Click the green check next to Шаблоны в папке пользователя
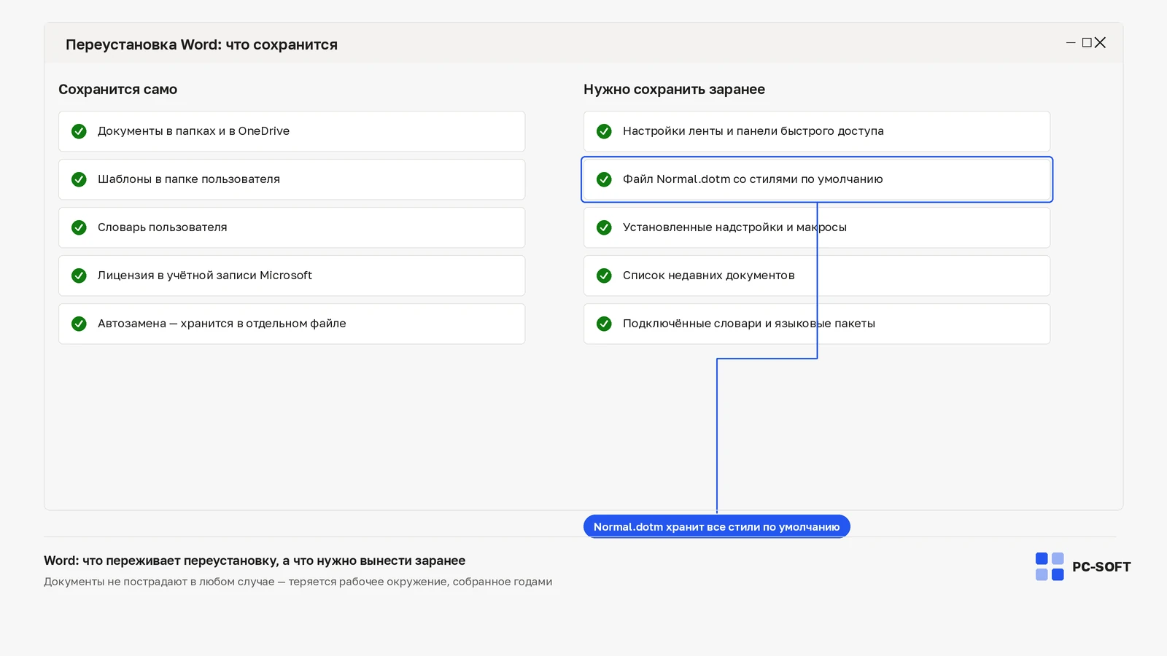 click(79, 179)
